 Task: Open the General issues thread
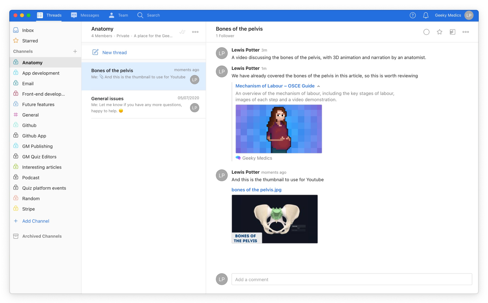[144, 104]
